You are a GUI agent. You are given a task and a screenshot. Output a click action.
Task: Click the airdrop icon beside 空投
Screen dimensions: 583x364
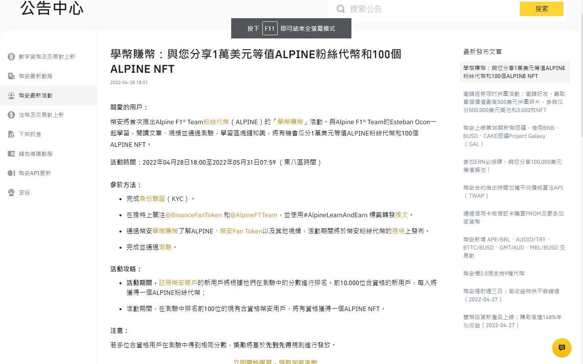(11, 193)
